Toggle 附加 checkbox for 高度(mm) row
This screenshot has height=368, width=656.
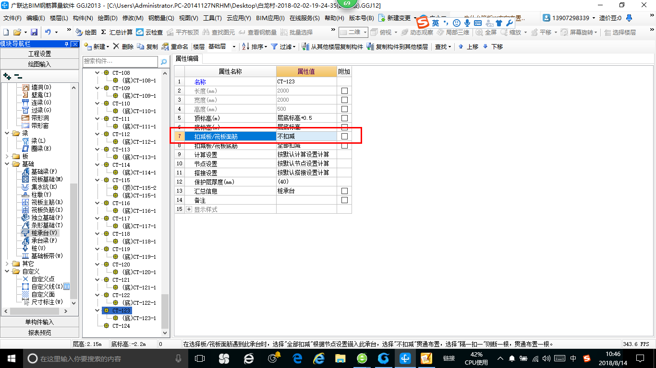click(x=344, y=109)
